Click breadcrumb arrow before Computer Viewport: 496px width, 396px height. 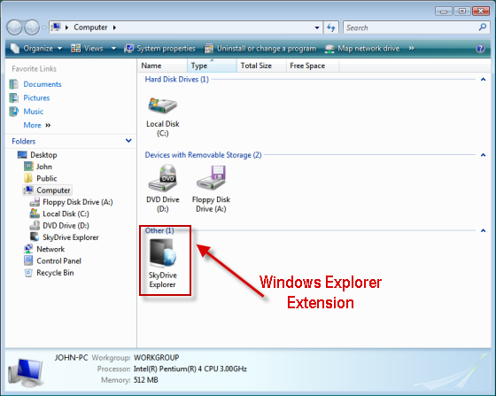66,27
